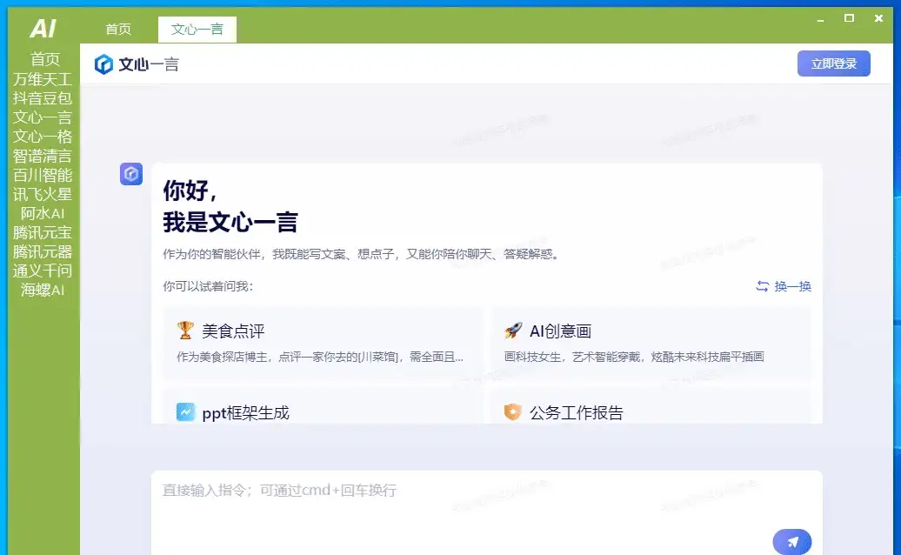901x555 pixels.
Task: Click the description text 作为美食探店博主
Action: (x=320, y=357)
